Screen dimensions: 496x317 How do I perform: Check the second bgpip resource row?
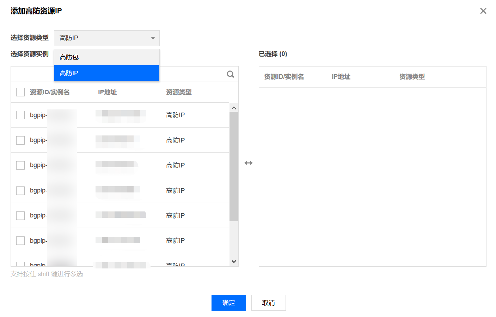(x=20, y=140)
